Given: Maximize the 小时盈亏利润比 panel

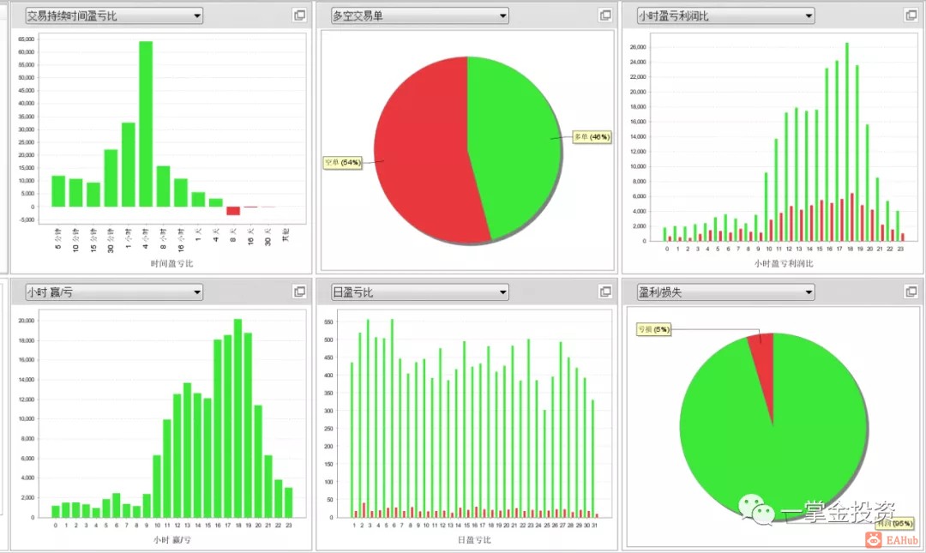Looking at the screenshot, I should [911, 15].
